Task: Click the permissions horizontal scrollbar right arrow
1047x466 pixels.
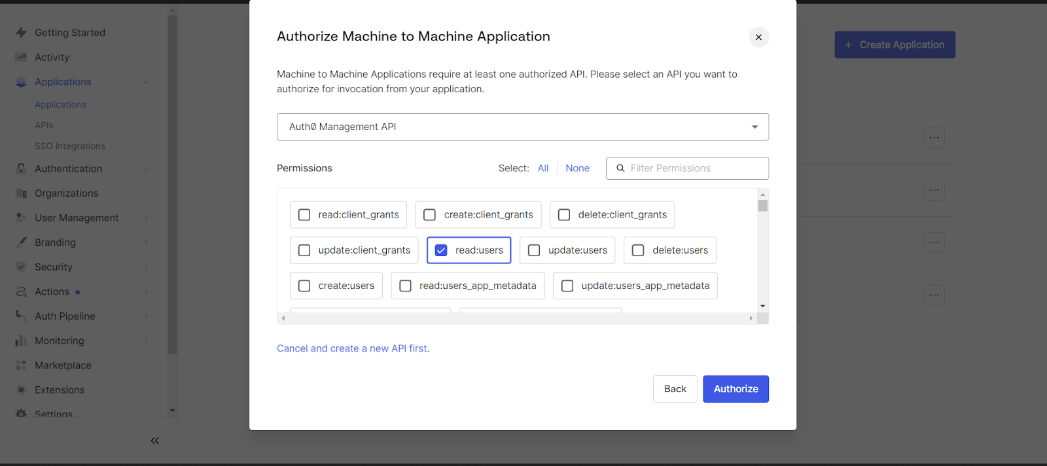Action: (x=751, y=318)
